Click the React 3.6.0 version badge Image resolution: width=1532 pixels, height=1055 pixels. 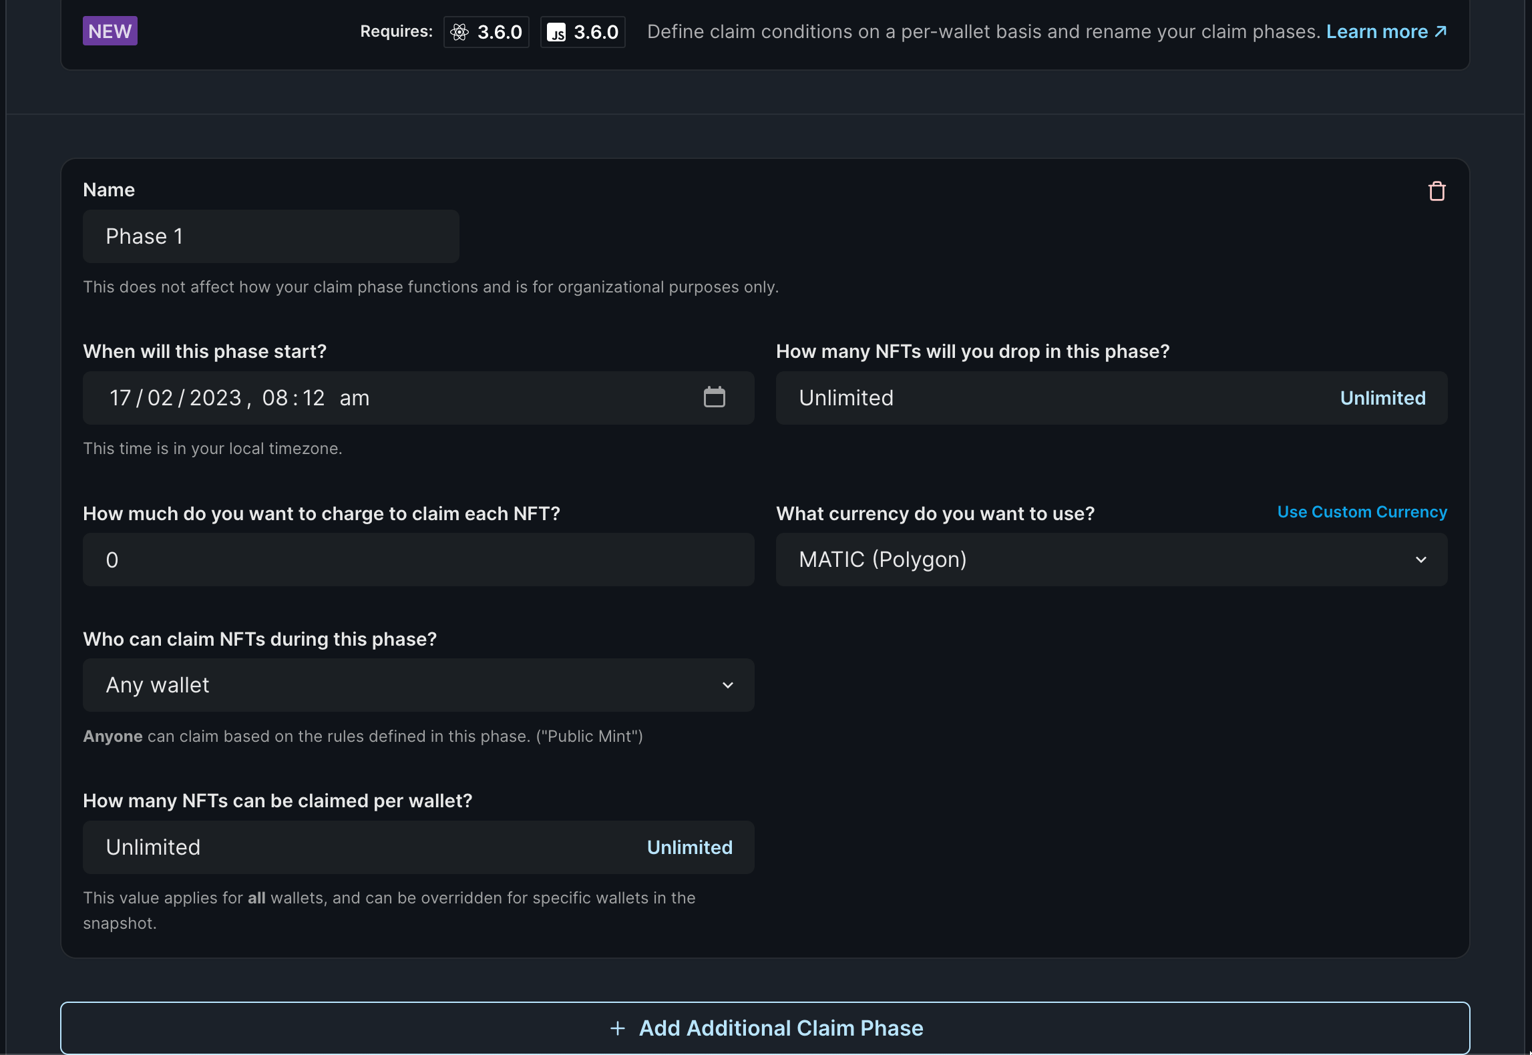[x=486, y=32]
